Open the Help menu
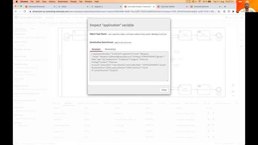The height and width of the screenshot is (145, 258). click(97, 2)
